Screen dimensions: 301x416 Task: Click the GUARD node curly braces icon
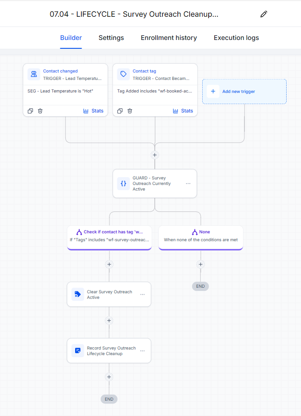123,183
